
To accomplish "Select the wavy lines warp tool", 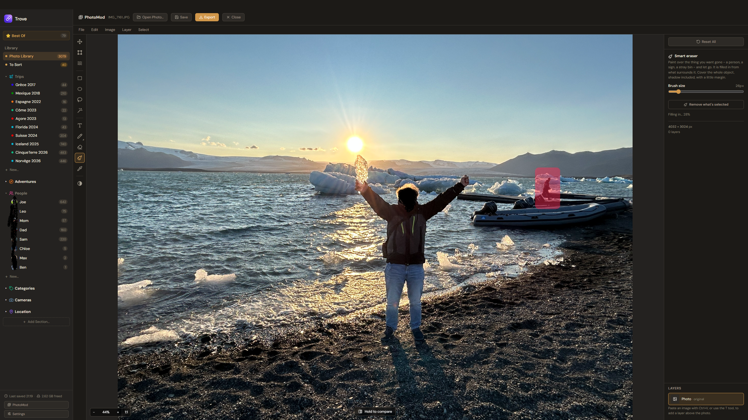I will pos(80,63).
